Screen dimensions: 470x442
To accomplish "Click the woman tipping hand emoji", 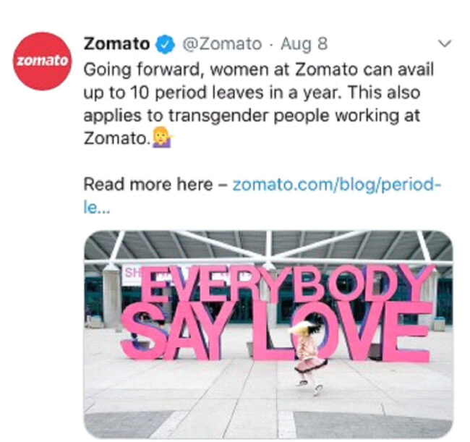I will tap(163, 137).
